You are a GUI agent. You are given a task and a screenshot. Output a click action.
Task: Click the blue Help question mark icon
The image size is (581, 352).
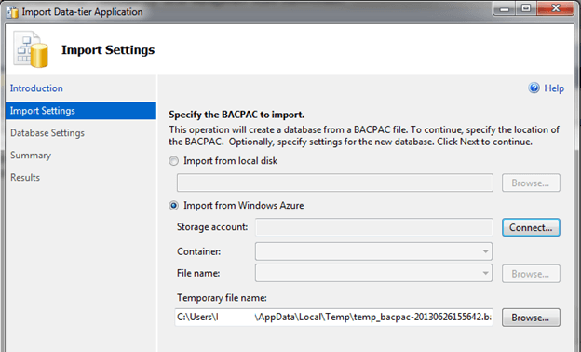534,88
